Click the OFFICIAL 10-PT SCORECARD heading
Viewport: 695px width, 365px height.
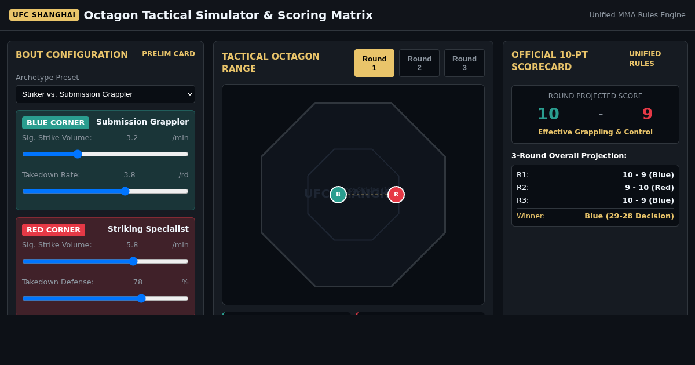[550, 61]
